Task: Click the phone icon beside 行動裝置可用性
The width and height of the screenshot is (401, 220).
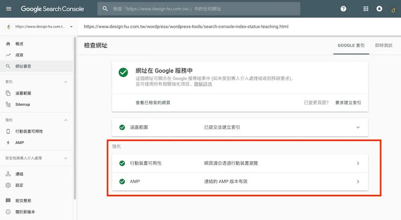Action: click(x=8, y=131)
